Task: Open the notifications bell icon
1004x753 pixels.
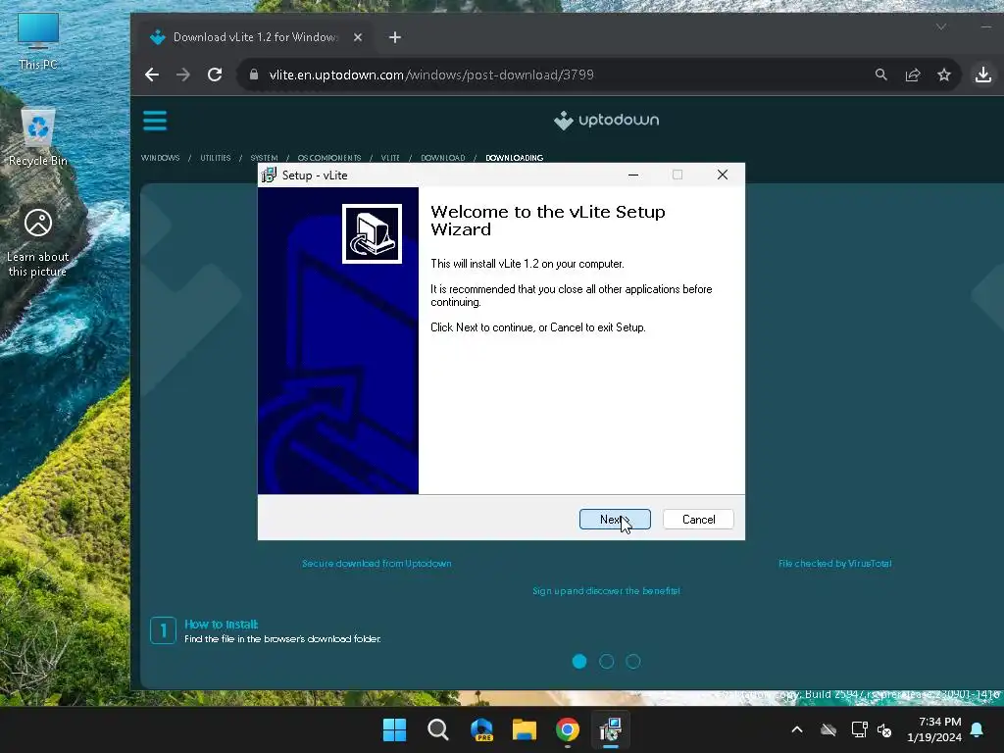Action: pyautogui.click(x=978, y=729)
